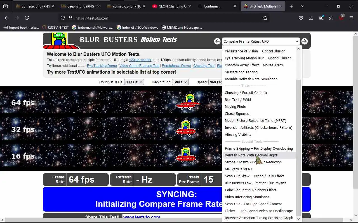Reload the page with refresh icon

click(x=27, y=18)
